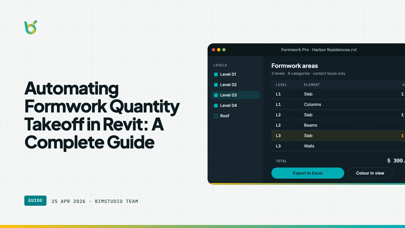405x228 pixels.
Task: Select the Level 01 label
Action: pyautogui.click(x=228, y=74)
